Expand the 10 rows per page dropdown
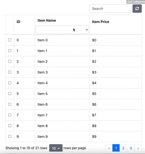The image size is (145, 154). 56,148
